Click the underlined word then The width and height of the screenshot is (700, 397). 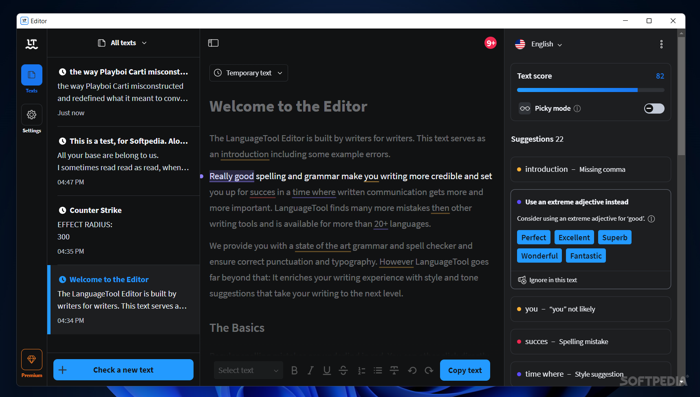(440, 208)
